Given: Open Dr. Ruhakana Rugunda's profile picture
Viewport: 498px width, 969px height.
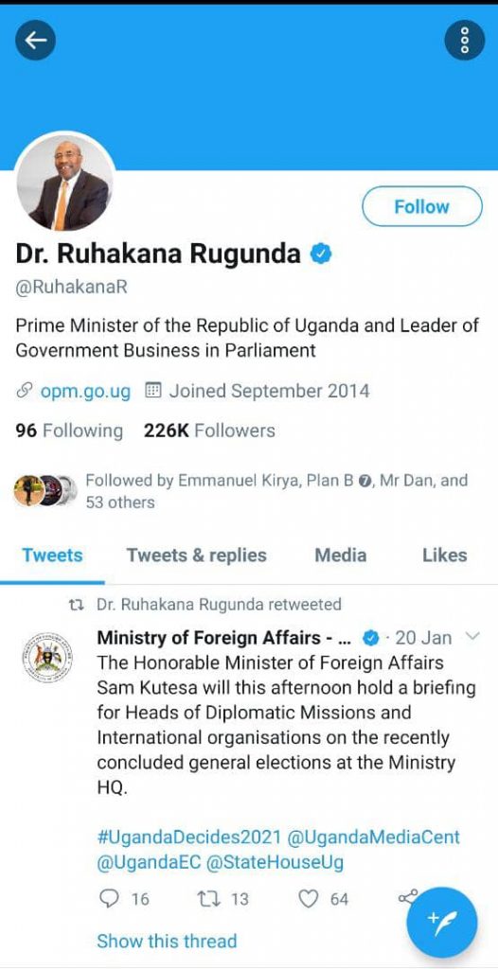Looking at the screenshot, I should click(x=64, y=183).
